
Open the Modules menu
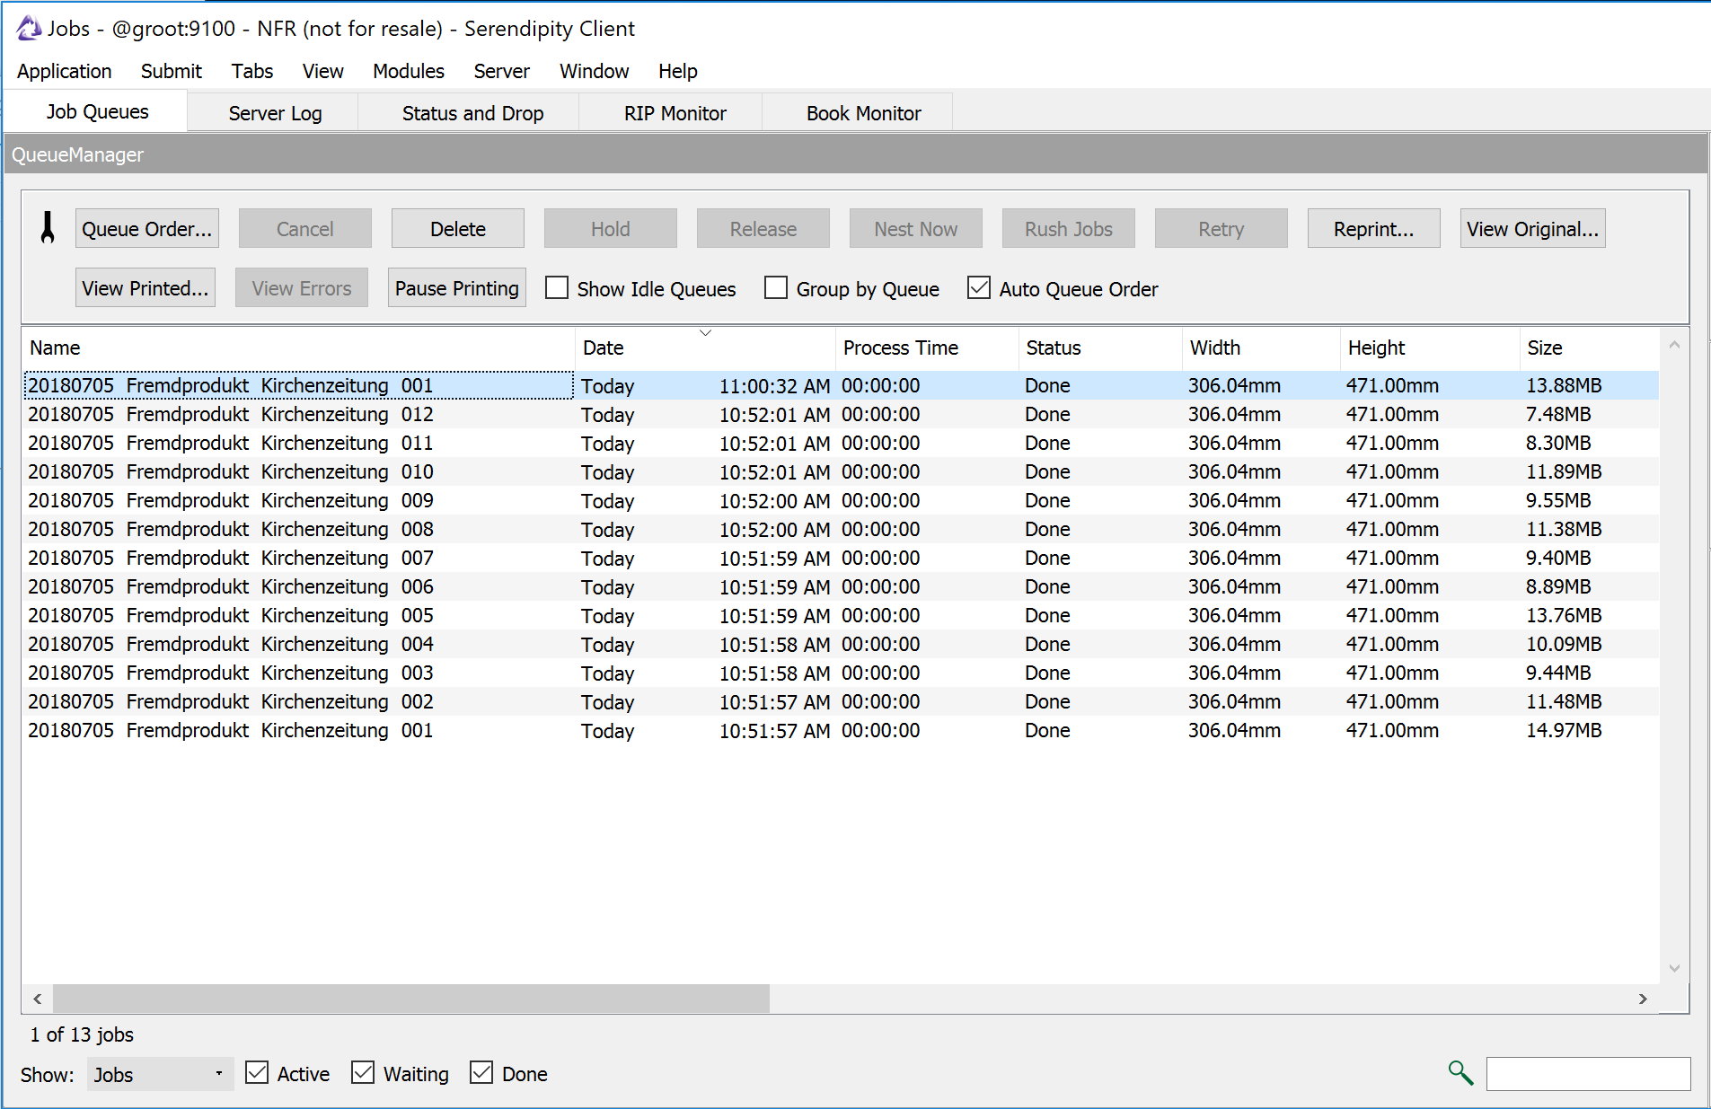click(x=409, y=71)
